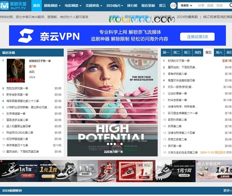
Task: Select the red active carousel dot
Action: pos(118,144)
